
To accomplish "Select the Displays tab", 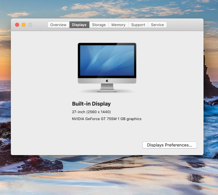I will click(79, 25).
